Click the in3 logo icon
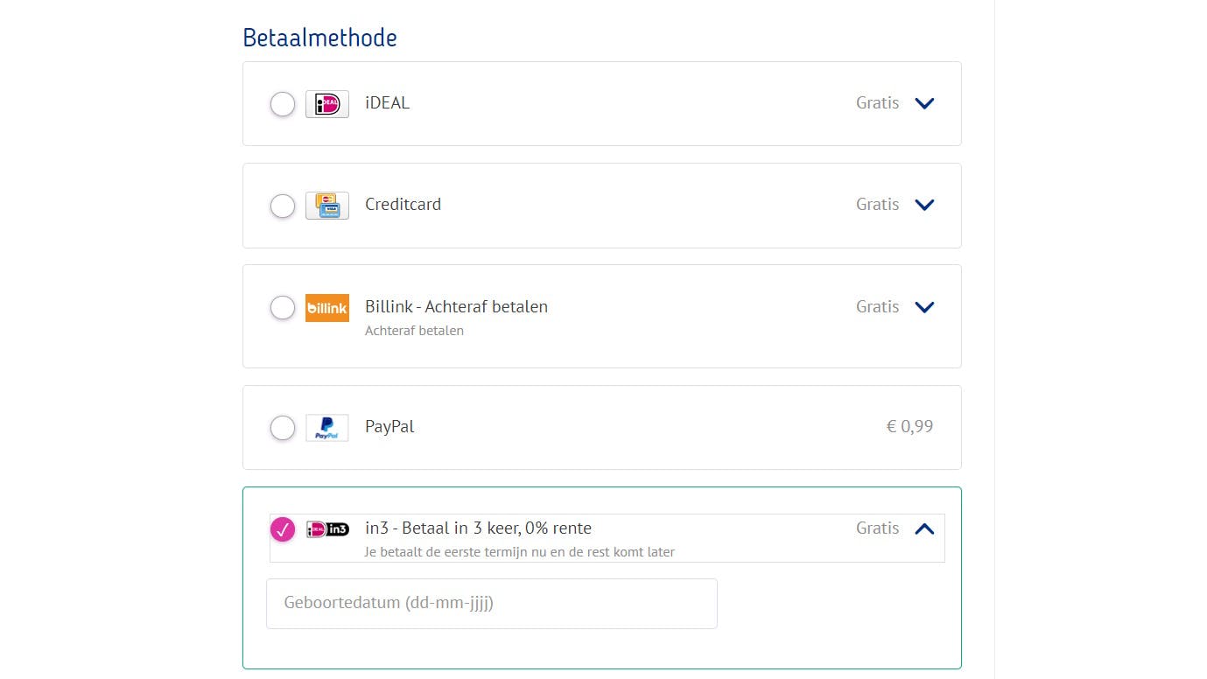The height and width of the screenshot is (679, 1207). pyautogui.click(x=327, y=528)
